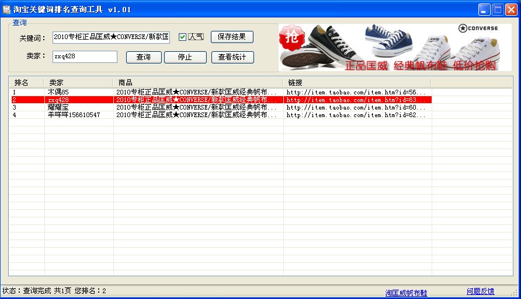
Task: Select seller 耀耀宝 in row 3
Action: [58, 107]
